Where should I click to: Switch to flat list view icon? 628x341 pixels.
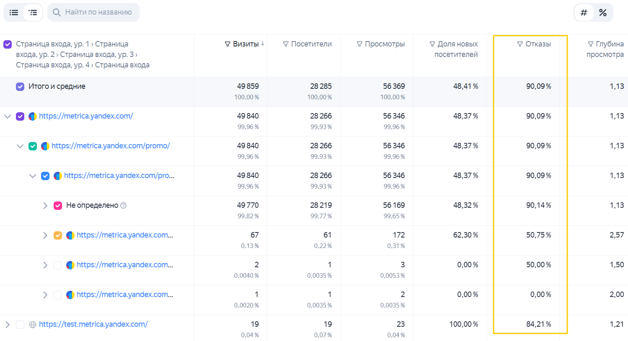[14, 13]
